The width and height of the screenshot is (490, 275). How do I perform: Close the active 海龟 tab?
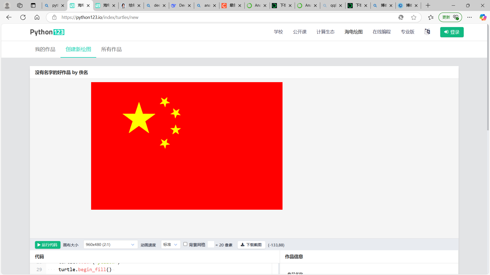coord(88,5)
